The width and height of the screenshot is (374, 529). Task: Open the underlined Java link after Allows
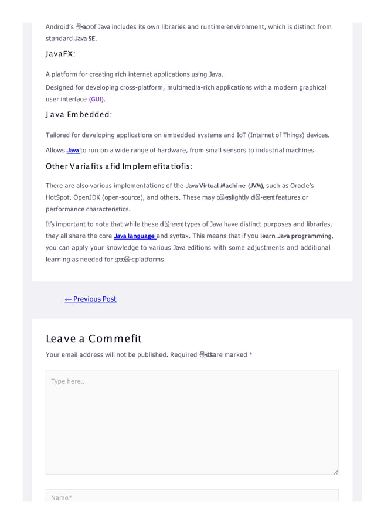click(x=73, y=150)
